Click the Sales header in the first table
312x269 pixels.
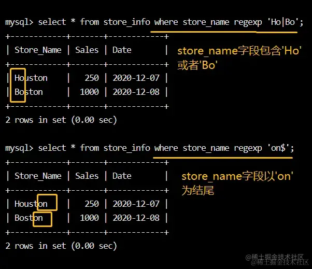pyautogui.click(x=87, y=50)
